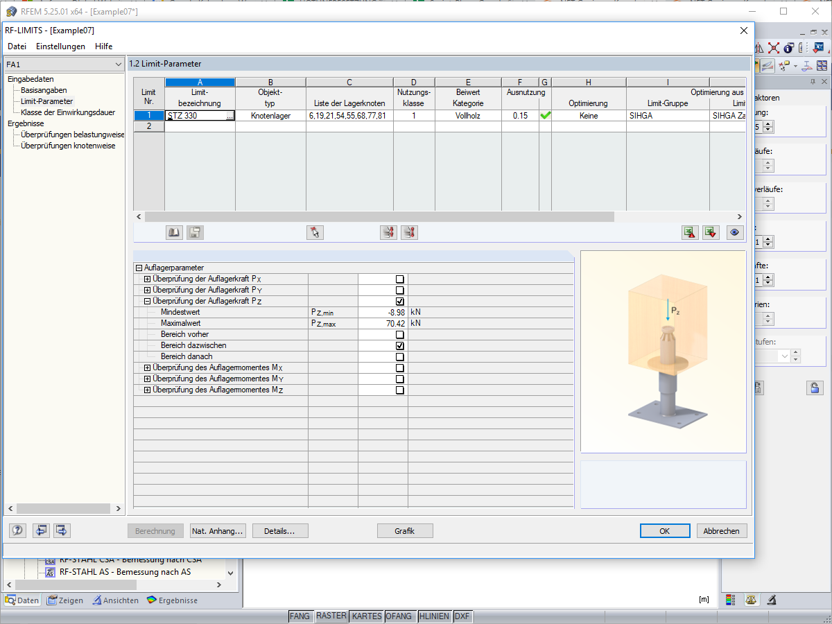Screen dimensions: 832x624
Task: Click the Excel export icon with red arrow
Action: (x=711, y=232)
